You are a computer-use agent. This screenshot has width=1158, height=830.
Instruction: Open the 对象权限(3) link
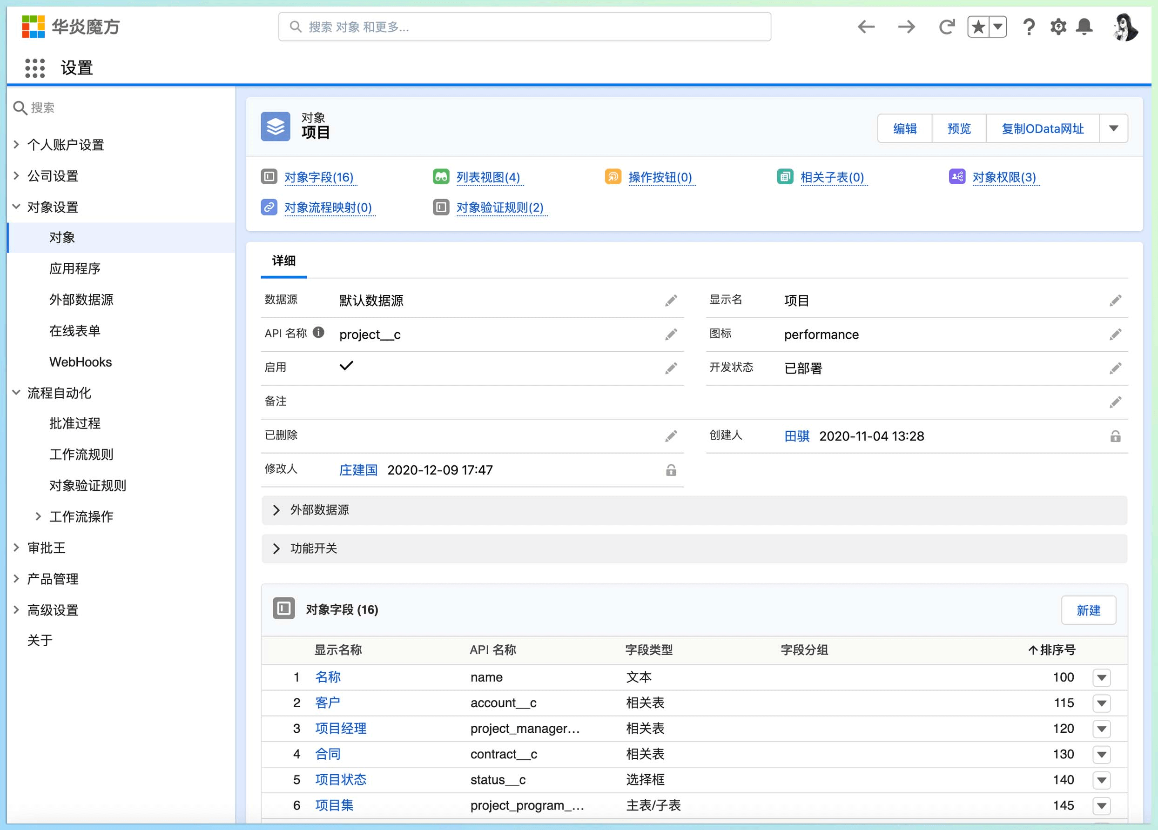click(x=1004, y=177)
